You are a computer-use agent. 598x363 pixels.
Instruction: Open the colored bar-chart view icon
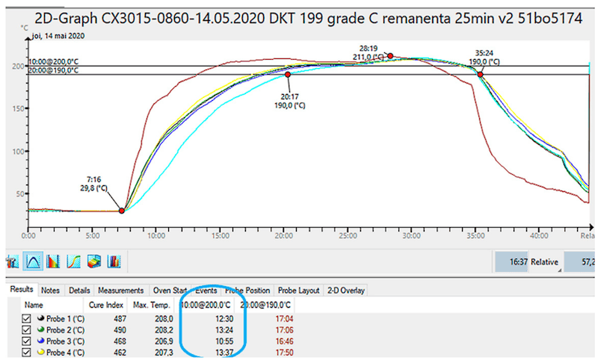pyautogui.click(x=53, y=261)
